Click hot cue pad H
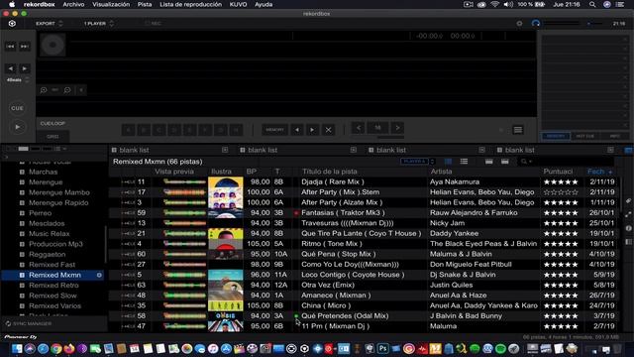The height and width of the screenshot is (357, 634). [x=236, y=130]
